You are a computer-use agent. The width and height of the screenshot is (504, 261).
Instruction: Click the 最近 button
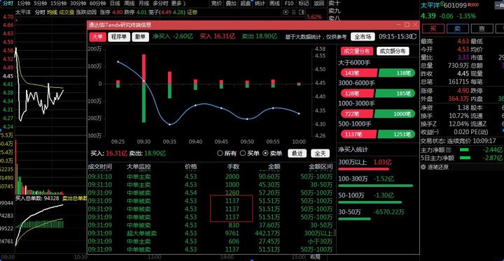tap(297, 154)
